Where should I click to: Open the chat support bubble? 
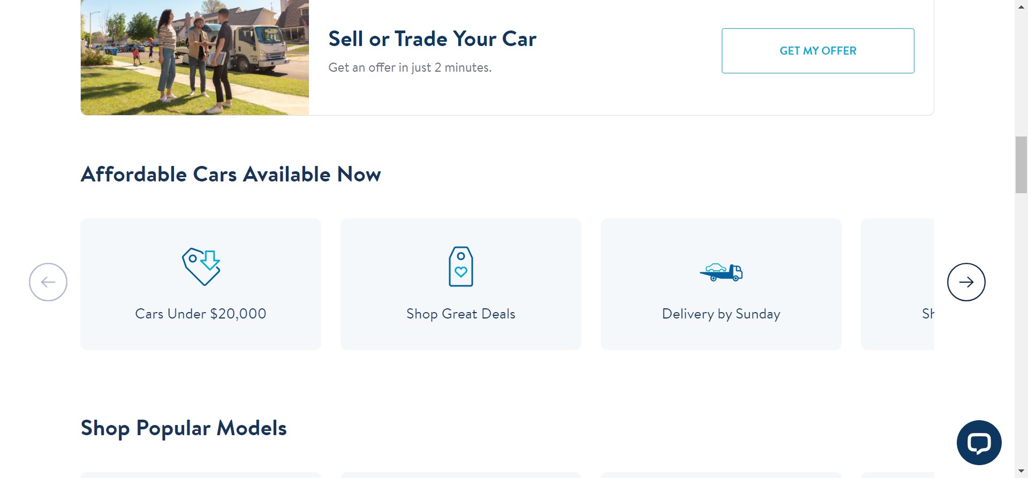pyautogui.click(x=979, y=443)
